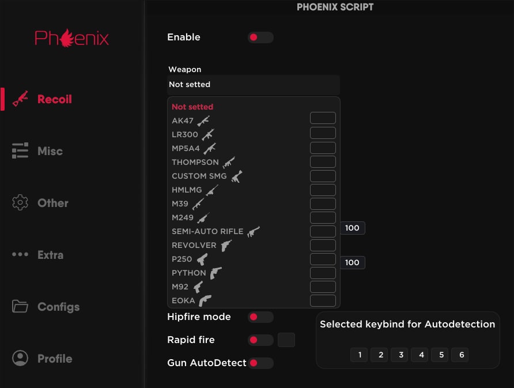
Task: Choose THOMPSON from weapon list
Action: point(195,162)
